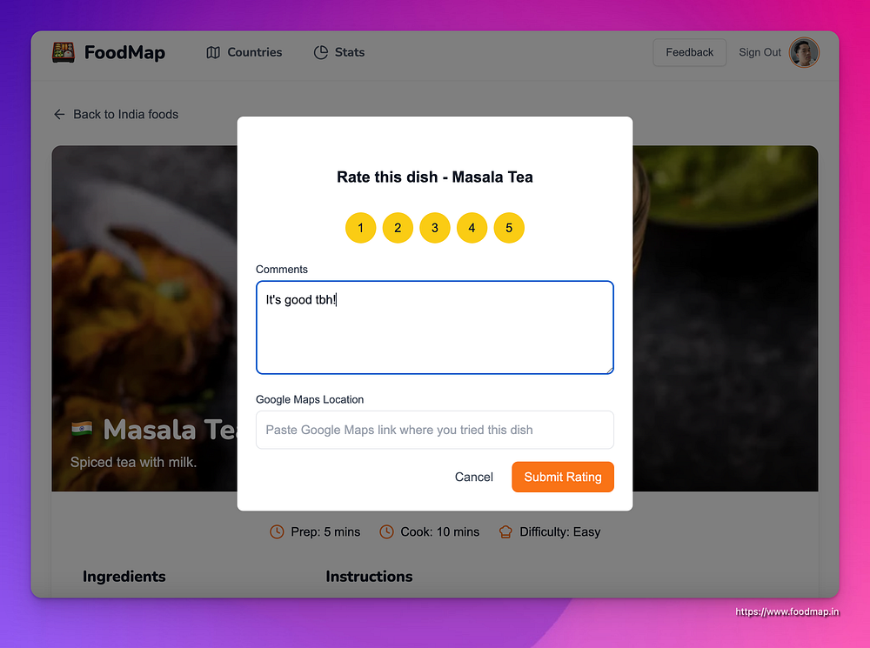Click the Cook time clock icon
Image resolution: width=870 pixels, height=648 pixels.
[387, 532]
